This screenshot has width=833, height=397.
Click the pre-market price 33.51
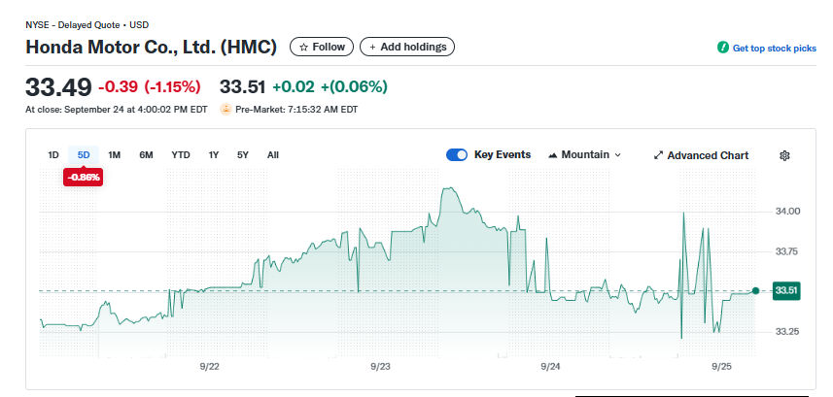point(243,86)
